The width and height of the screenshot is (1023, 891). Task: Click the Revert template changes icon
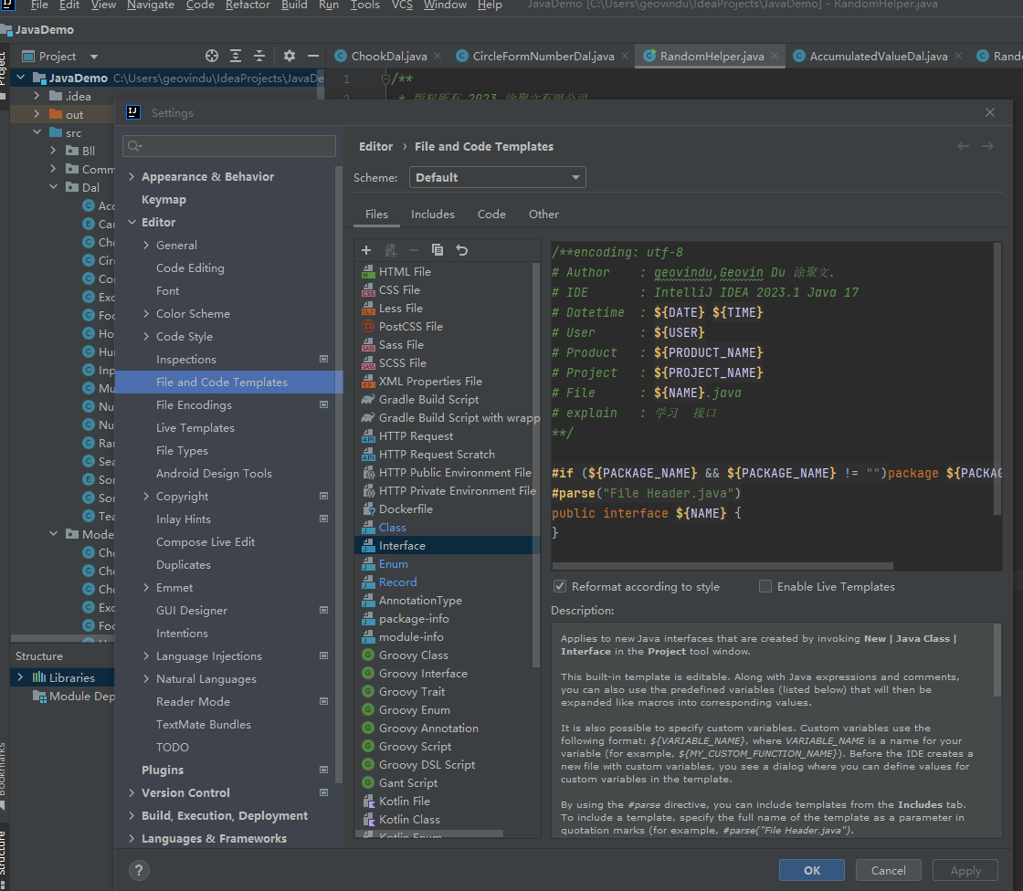[462, 250]
